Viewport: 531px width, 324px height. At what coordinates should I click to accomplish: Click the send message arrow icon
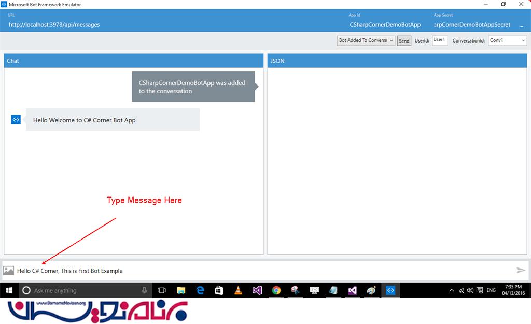click(x=521, y=270)
